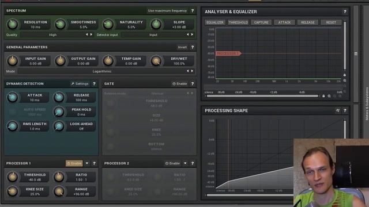The image size is (369, 207).
Task: Click the Input Gain knob
Action: (x=12, y=61)
